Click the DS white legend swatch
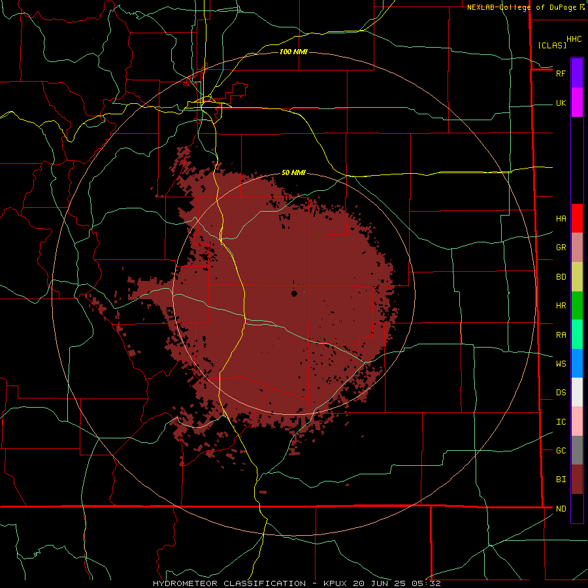Image resolution: width=588 pixels, height=588 pixels. point(577,392)
